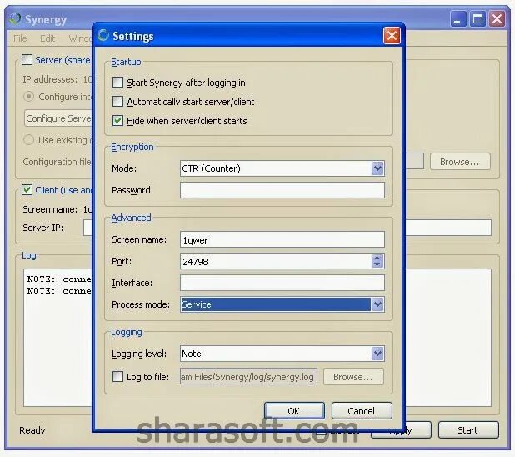Click the second NOTE line in log

point(59,291)
